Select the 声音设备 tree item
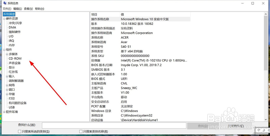This screenshot has width=270, height=136. [15, 63]
